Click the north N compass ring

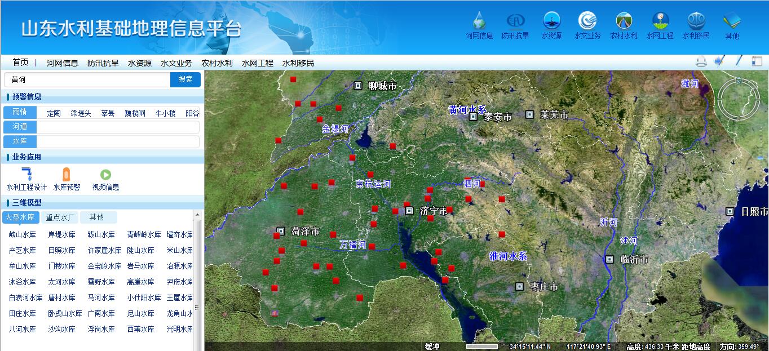[737, 82]
